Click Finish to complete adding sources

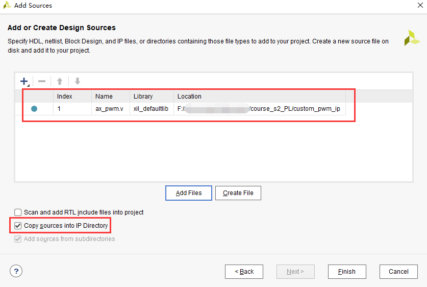tap(347, 272)
